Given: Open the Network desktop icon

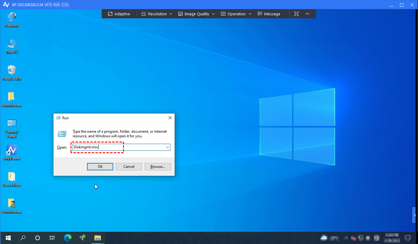Looking at the screenshot, I should pyautogui.click(x=12, y=20).
